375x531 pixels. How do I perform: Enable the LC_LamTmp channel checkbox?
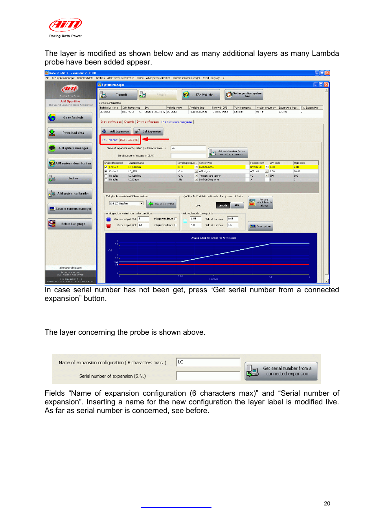pyautogui.click(x=106, y=175)
